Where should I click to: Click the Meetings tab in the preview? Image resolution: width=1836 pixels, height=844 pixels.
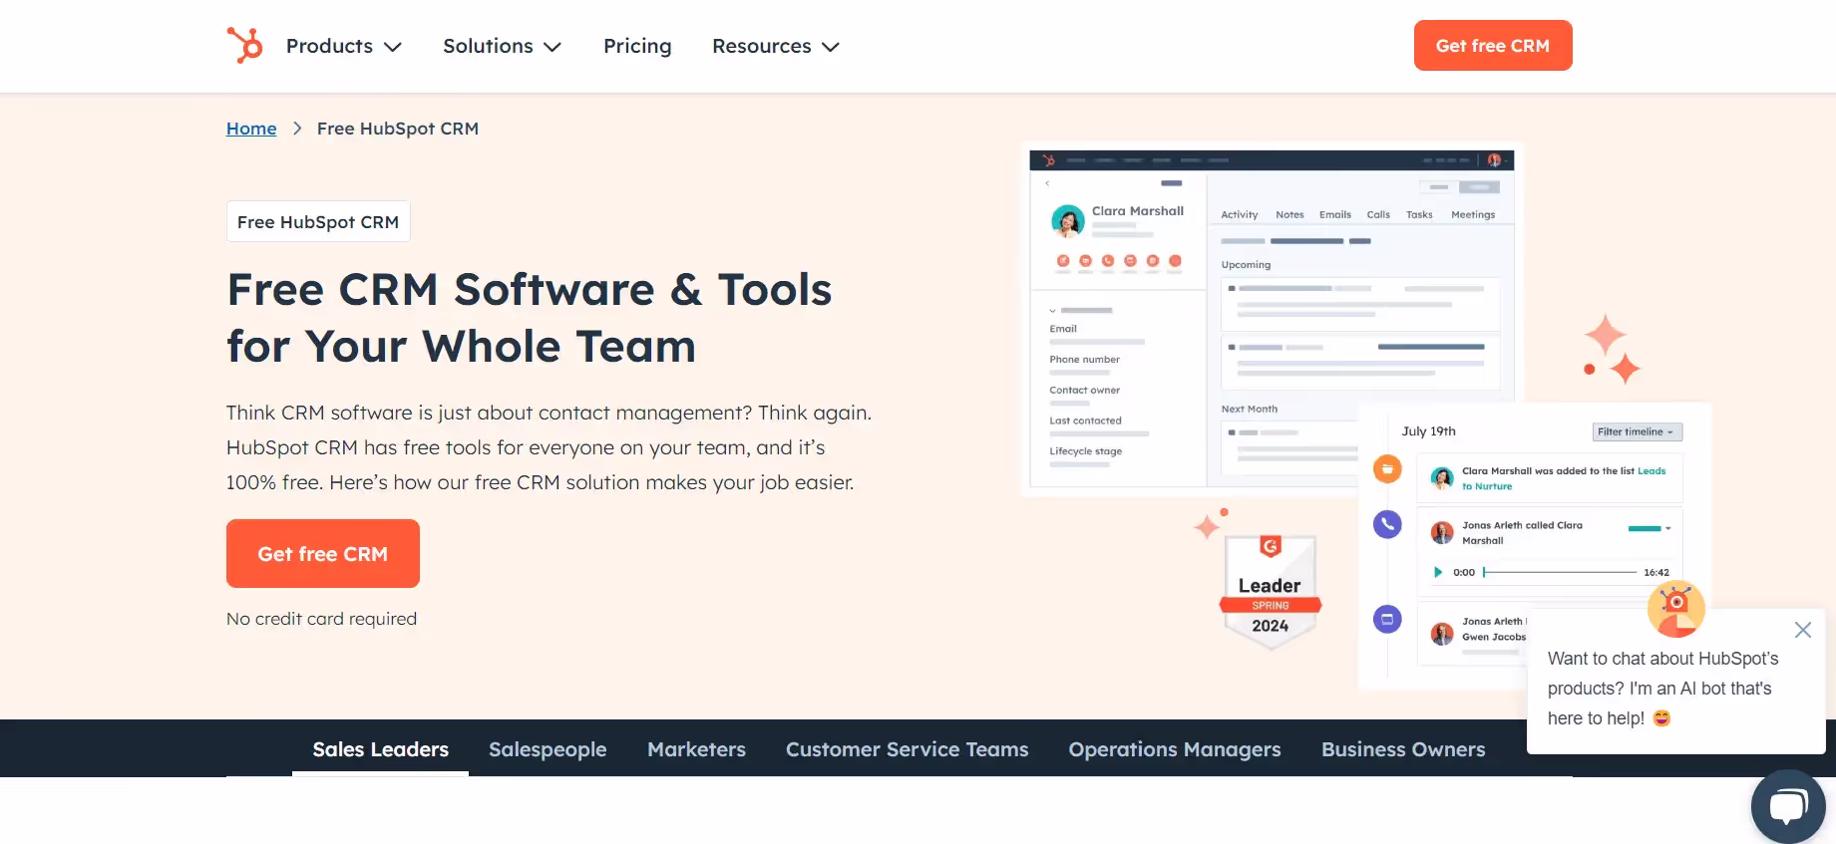click(x=1473, y=214)
